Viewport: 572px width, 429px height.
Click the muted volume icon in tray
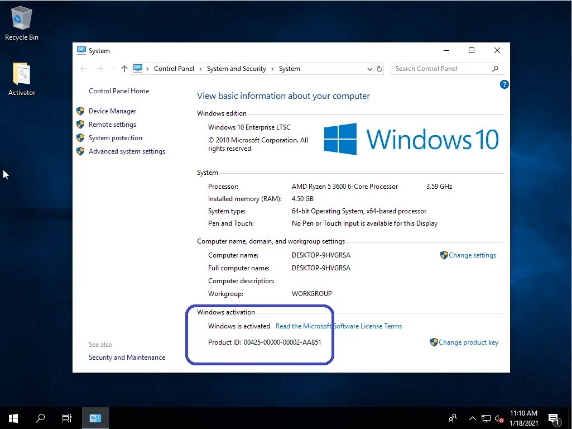pos(499,418)
